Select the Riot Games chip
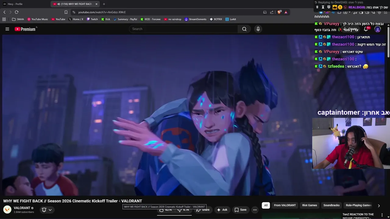Image resolution: width=390 pixels, height=219 pixels. coord(310,205)
